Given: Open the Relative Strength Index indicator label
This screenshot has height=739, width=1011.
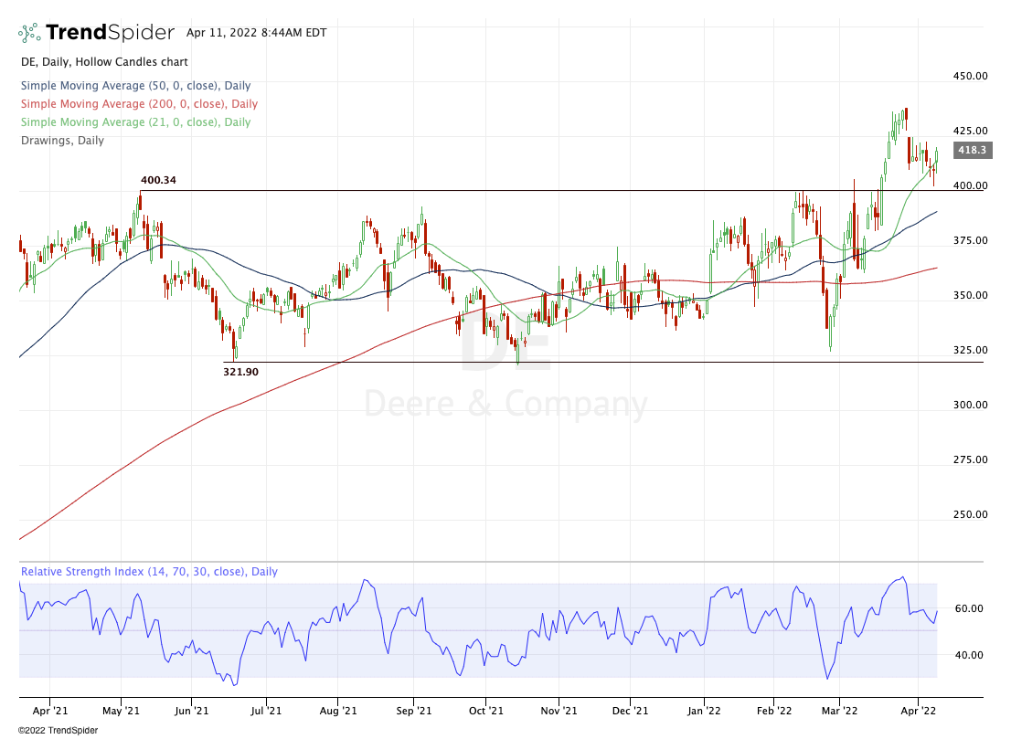Looking at the screenshot, I should pos(149,572).
